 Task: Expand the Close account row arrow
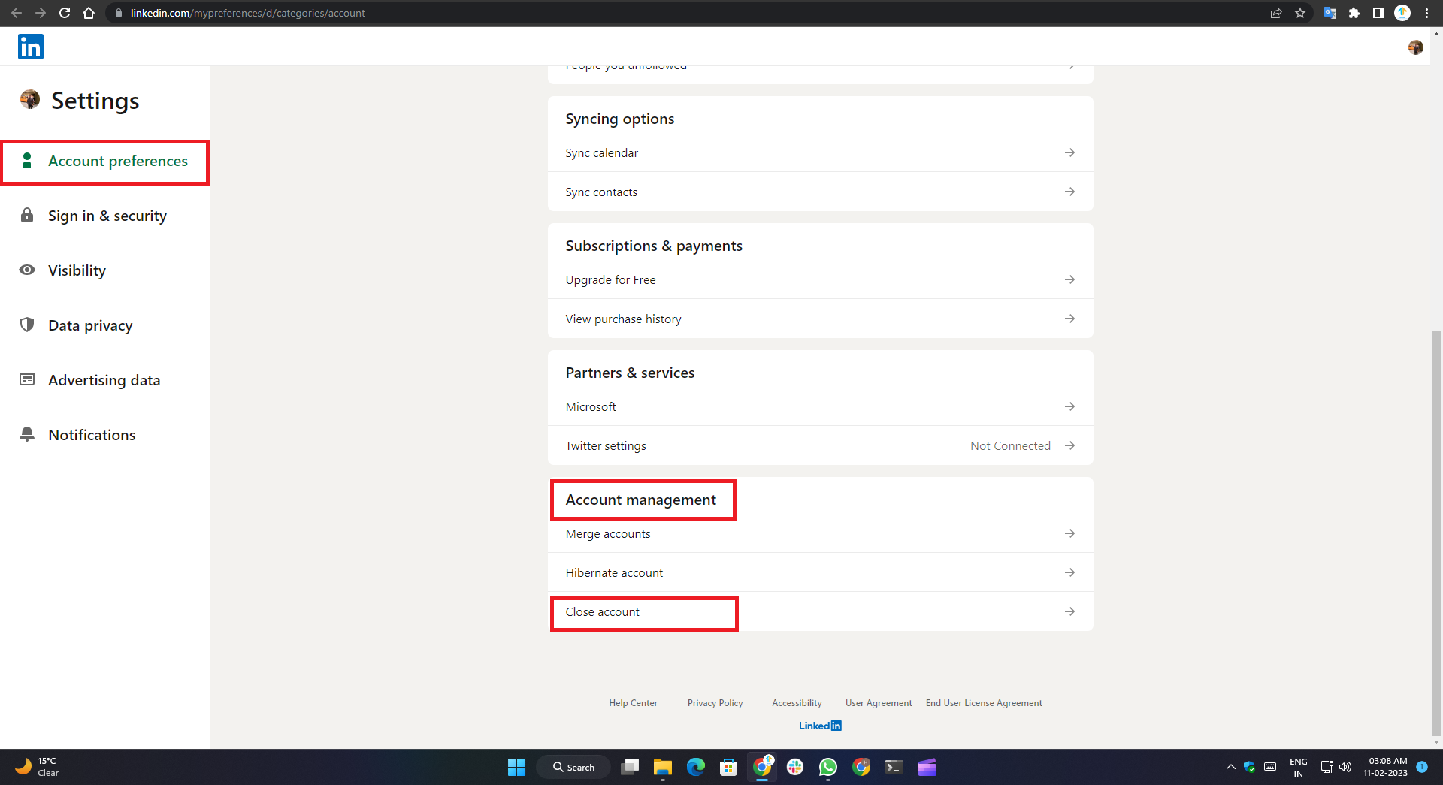point(1069,612)
